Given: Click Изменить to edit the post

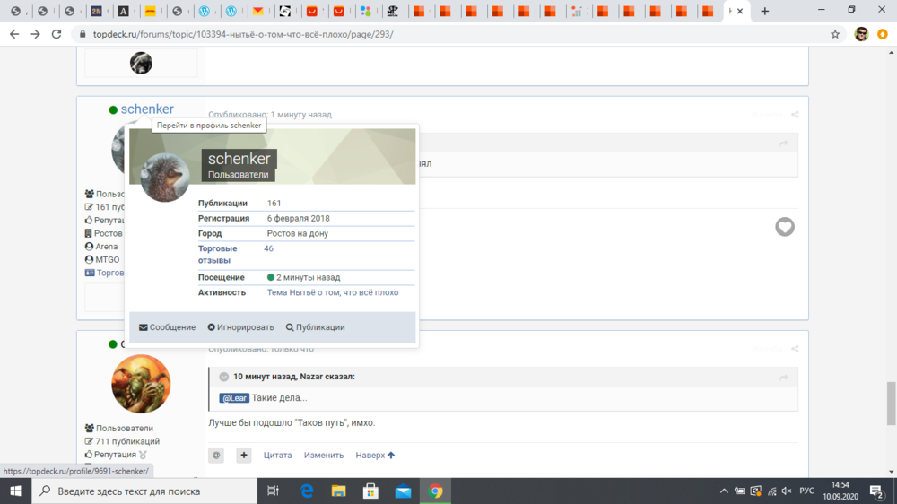Looking at the screenshot, I should 324,456.
